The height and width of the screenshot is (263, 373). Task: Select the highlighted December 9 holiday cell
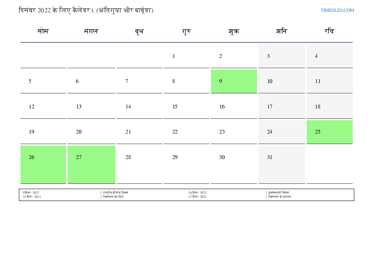(234, 81)
